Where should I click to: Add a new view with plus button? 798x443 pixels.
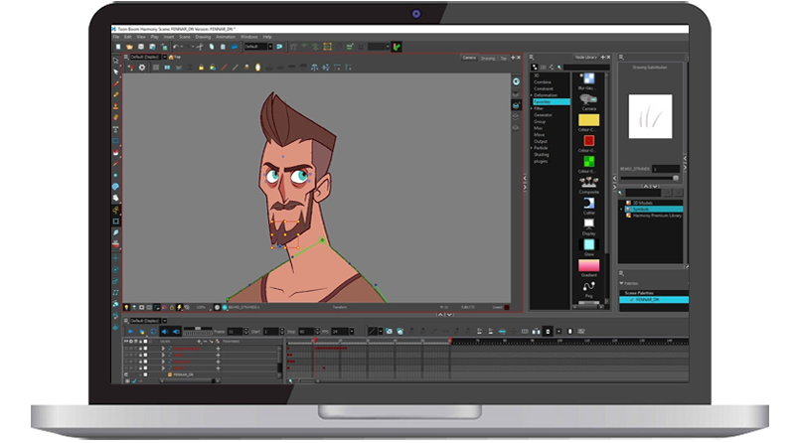click(513, 58)
